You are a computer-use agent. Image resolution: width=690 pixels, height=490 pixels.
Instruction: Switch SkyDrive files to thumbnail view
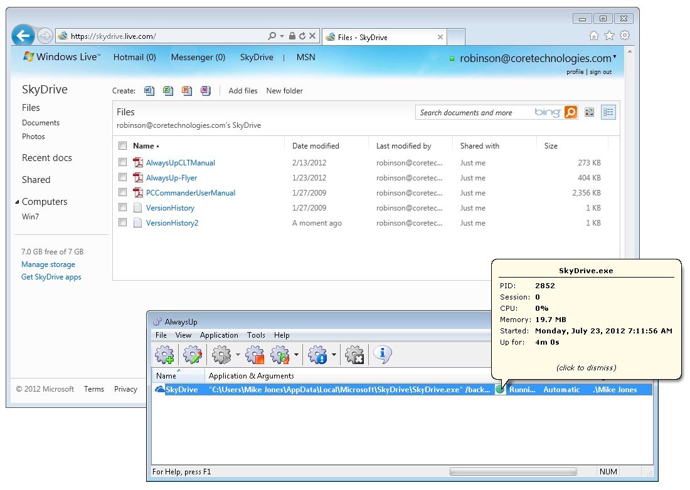click(589, 113)
